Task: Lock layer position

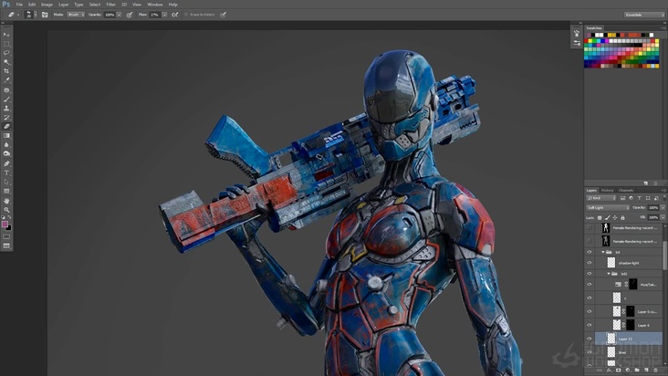Action: (615, 217)
